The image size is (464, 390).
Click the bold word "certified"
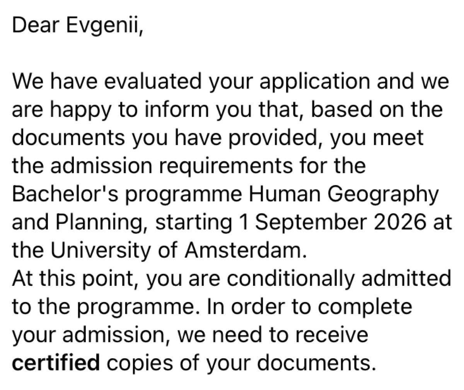[x=56, y=363]
